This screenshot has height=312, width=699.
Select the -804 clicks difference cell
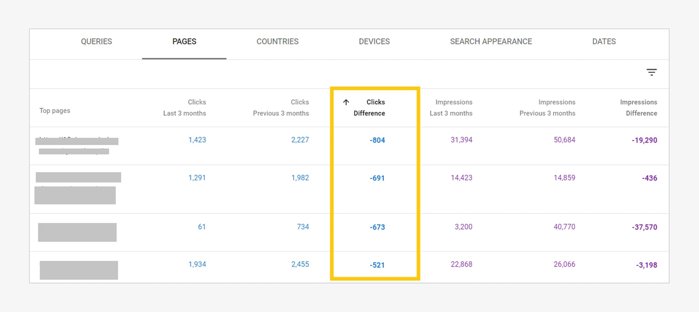pos(377,140)
